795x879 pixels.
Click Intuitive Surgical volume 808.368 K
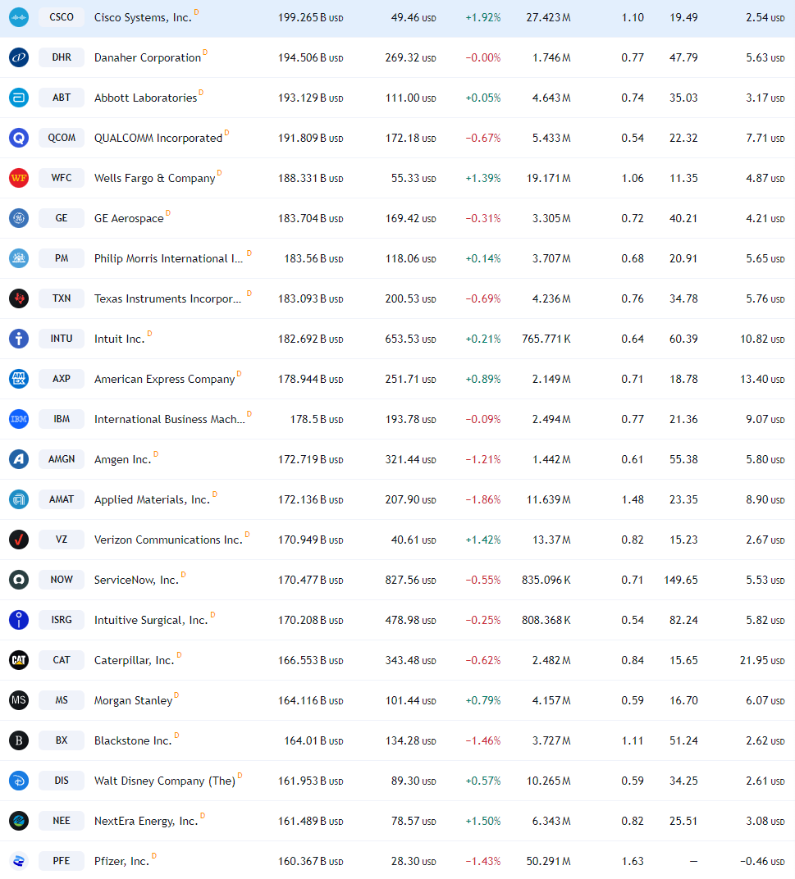coord(546,621)
